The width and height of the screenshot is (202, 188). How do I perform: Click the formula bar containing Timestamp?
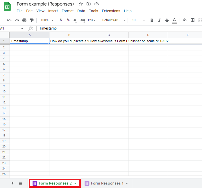120,28
